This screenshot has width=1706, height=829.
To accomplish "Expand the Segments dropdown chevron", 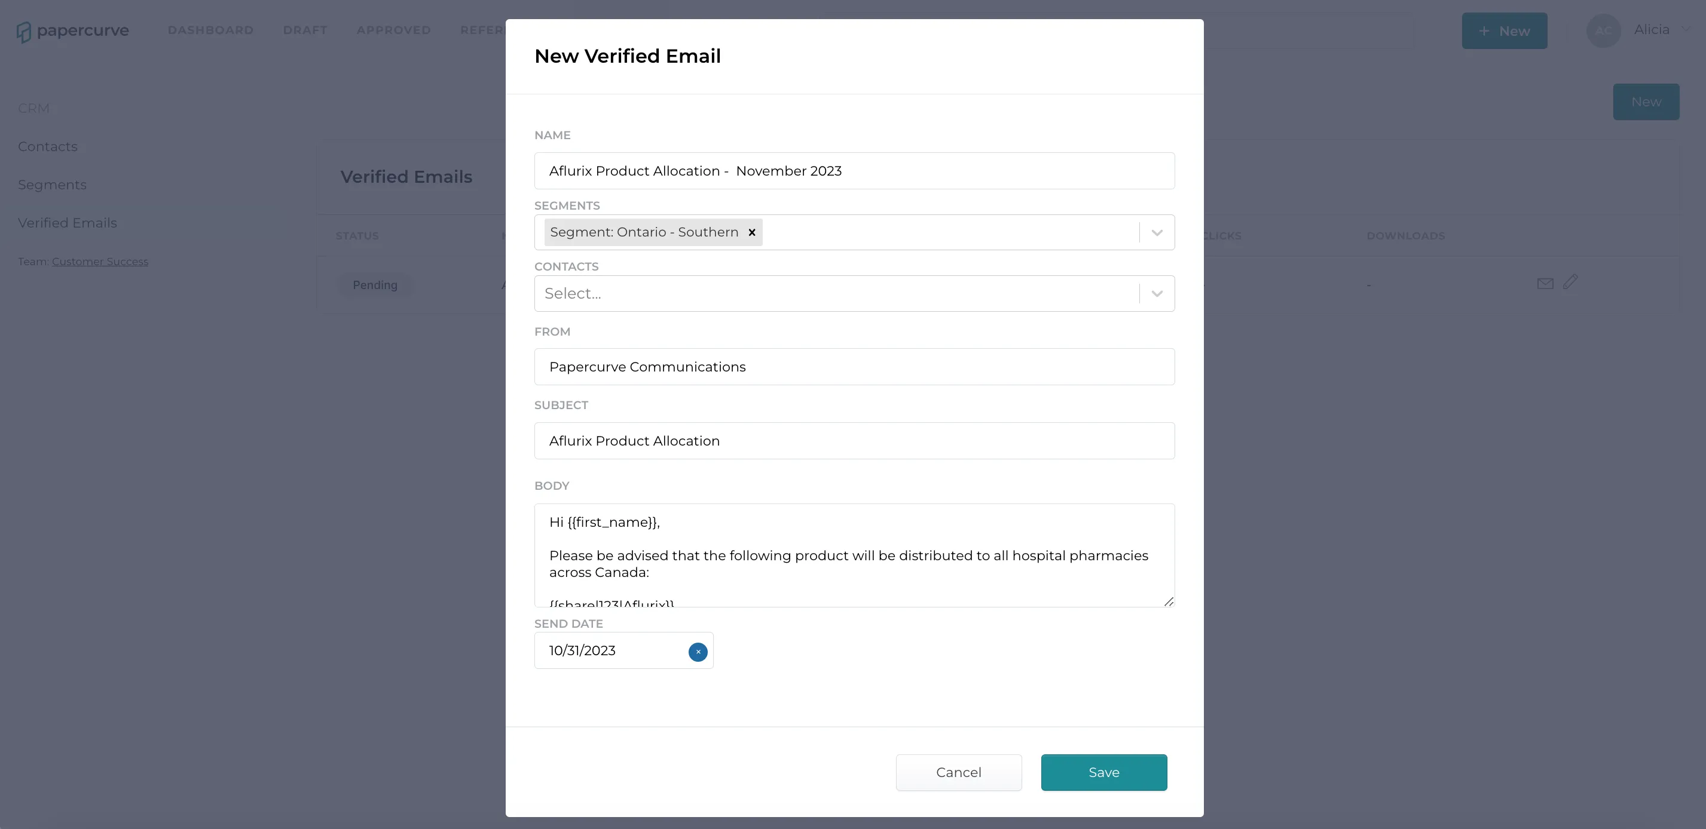I will 1156,232.
